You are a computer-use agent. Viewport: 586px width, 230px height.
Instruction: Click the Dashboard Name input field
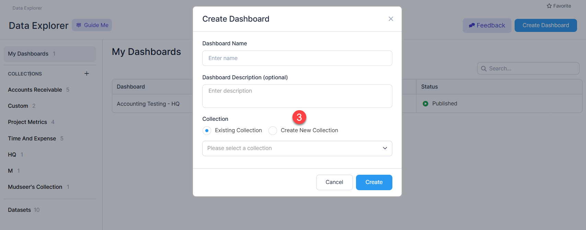coord(297,58)
